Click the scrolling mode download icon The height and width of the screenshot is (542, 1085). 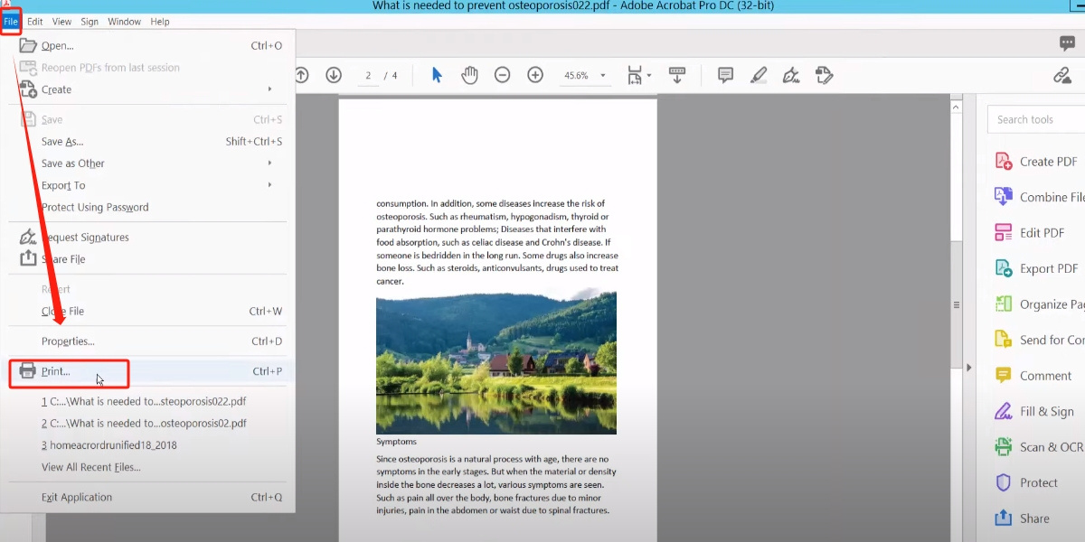coord(677,75)
